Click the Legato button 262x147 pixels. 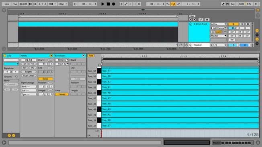(x=29, y=72)
